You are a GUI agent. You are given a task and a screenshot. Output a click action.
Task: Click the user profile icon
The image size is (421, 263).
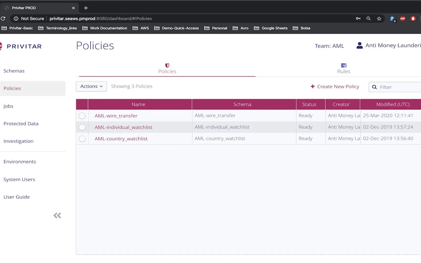(x=359, y=45)
